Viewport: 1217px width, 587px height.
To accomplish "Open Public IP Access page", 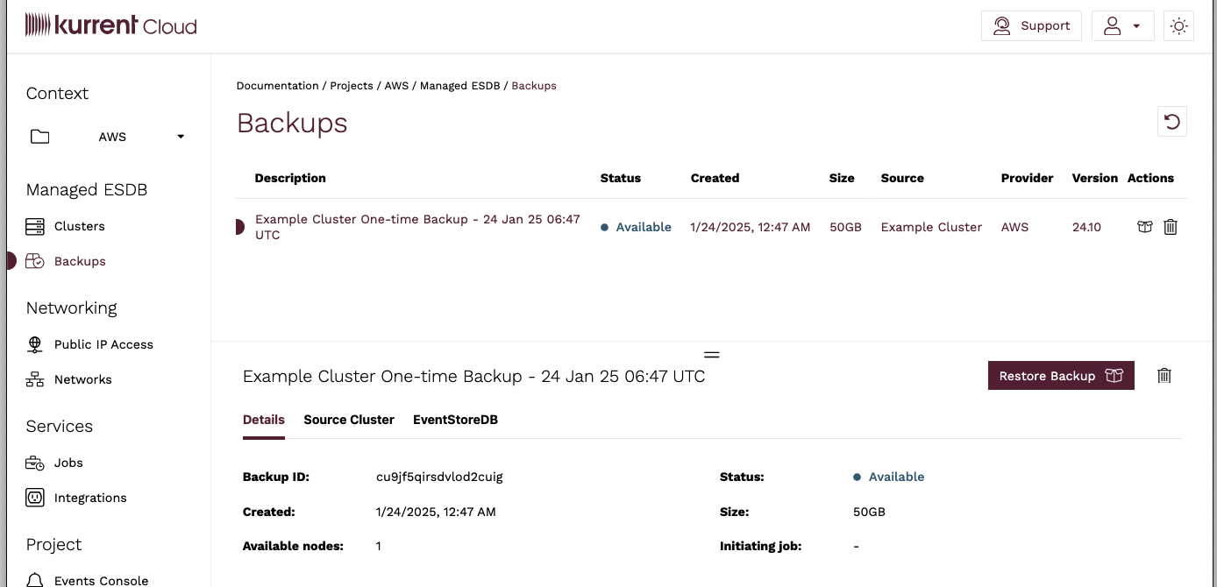I will [x=103, y=344].
